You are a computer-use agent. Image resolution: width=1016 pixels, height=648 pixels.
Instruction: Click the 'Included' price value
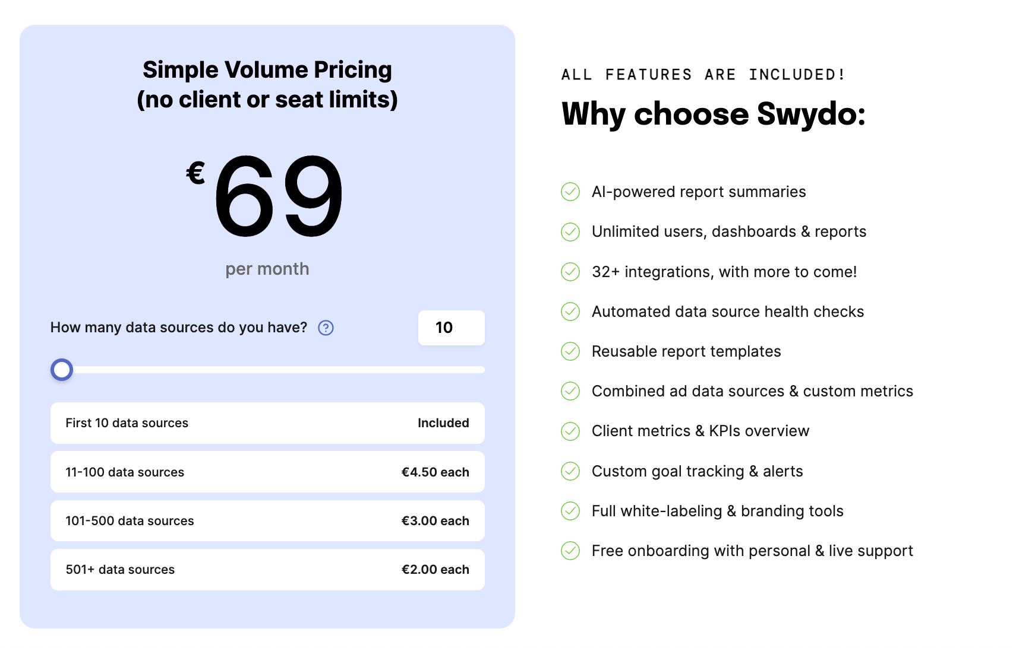tap(443, 423)
